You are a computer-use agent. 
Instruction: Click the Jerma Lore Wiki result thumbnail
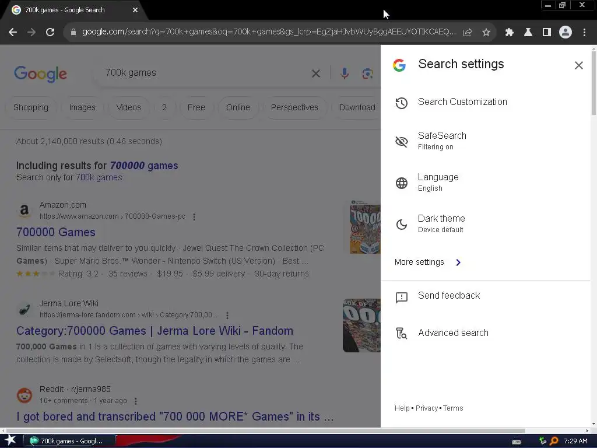tap(361, 325)
